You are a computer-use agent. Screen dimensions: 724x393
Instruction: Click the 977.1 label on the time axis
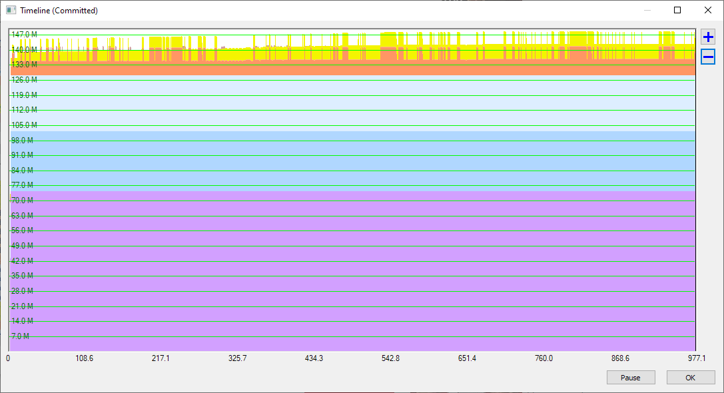(x=696, y=358)
